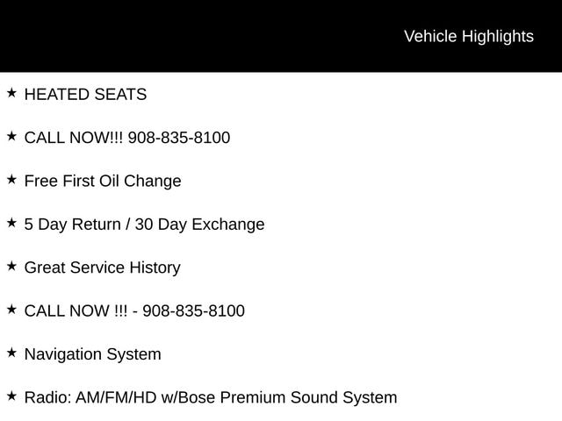Select the star next to Great Service History
The image size is (562, 421).
click(x=11, y=266)
